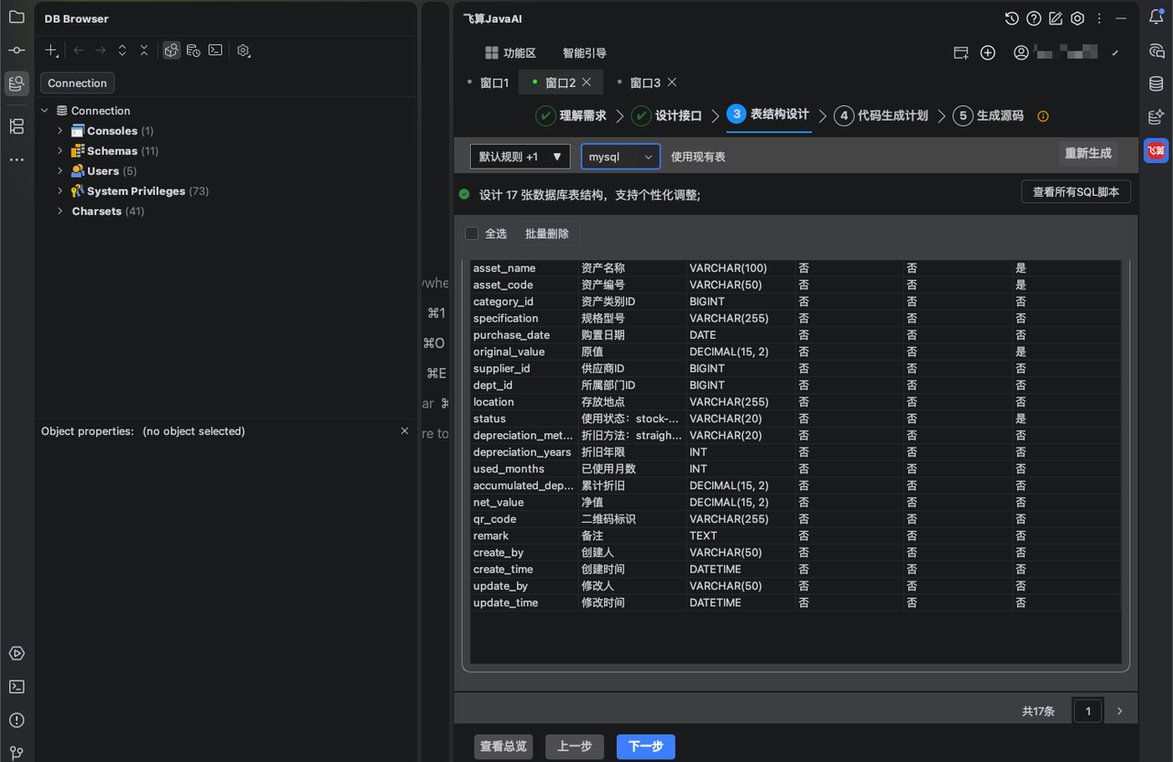Click the 使用现有表 link

coord(698,157)
